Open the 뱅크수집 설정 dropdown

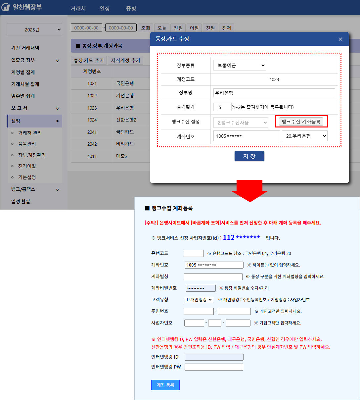pos(241,123)
